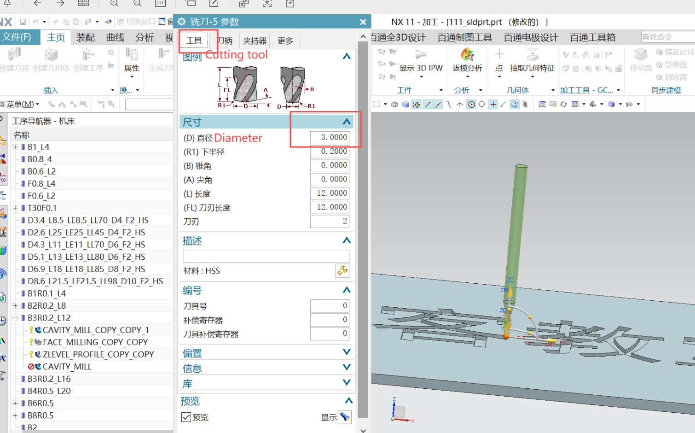The height and width of the screenshot is (433, 695).
Task: Click the Create Tool (创建刀具) icon
Action: [14, 55]
